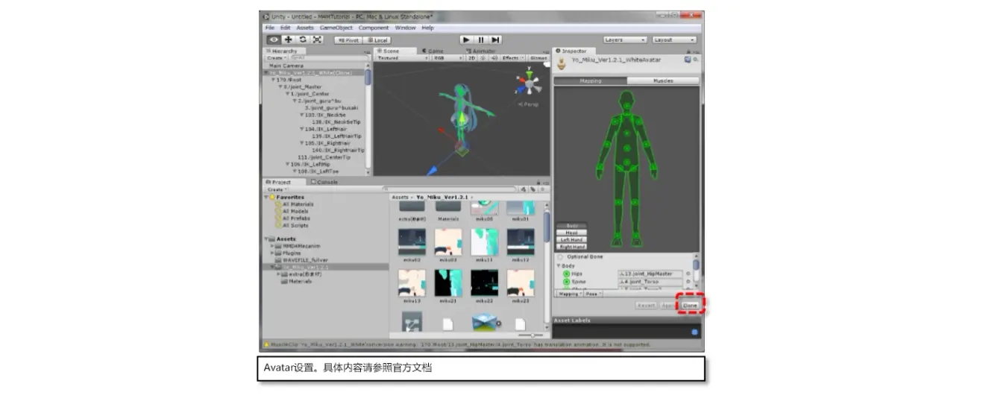
Task: Select Main Camera in Hierarchy
Action: (286, 66)
